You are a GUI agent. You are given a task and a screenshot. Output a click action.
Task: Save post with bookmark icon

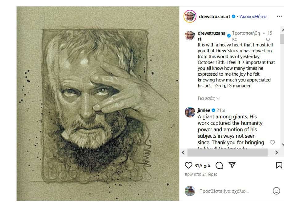(279, 165)
